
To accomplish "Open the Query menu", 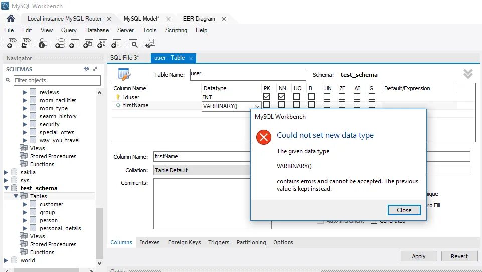I will click(69, 30).
